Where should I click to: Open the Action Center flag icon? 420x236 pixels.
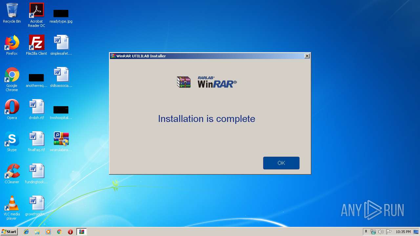point(389,232)
